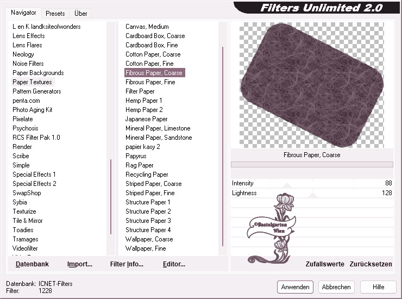The width and height of the screenshot is (402, 299).
Task: Pick Striped Paper, Coarse filter
Action: click(154, 184)
